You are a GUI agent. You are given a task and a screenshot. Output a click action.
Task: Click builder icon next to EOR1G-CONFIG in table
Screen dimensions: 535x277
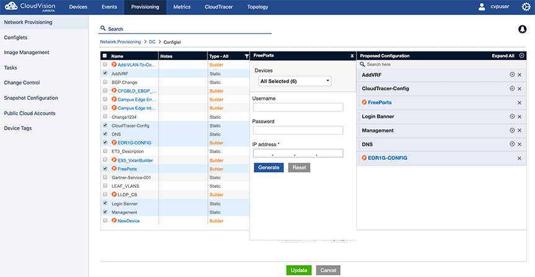115,143
